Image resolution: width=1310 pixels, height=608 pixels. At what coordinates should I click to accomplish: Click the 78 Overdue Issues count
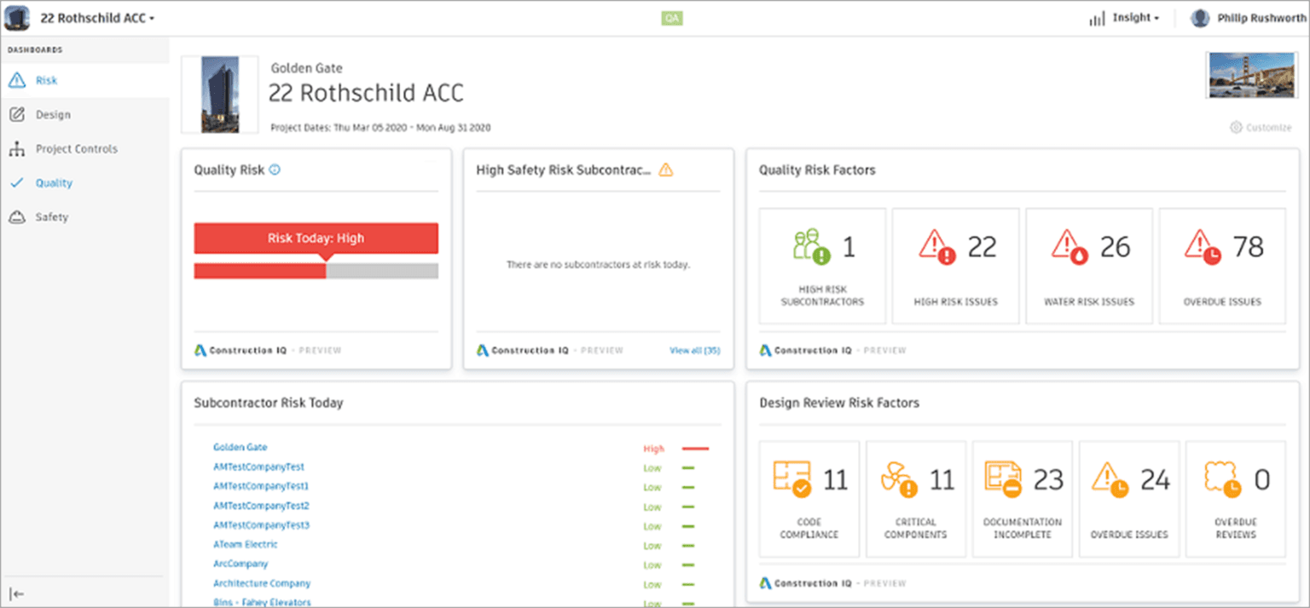[x=1249, y=247]
